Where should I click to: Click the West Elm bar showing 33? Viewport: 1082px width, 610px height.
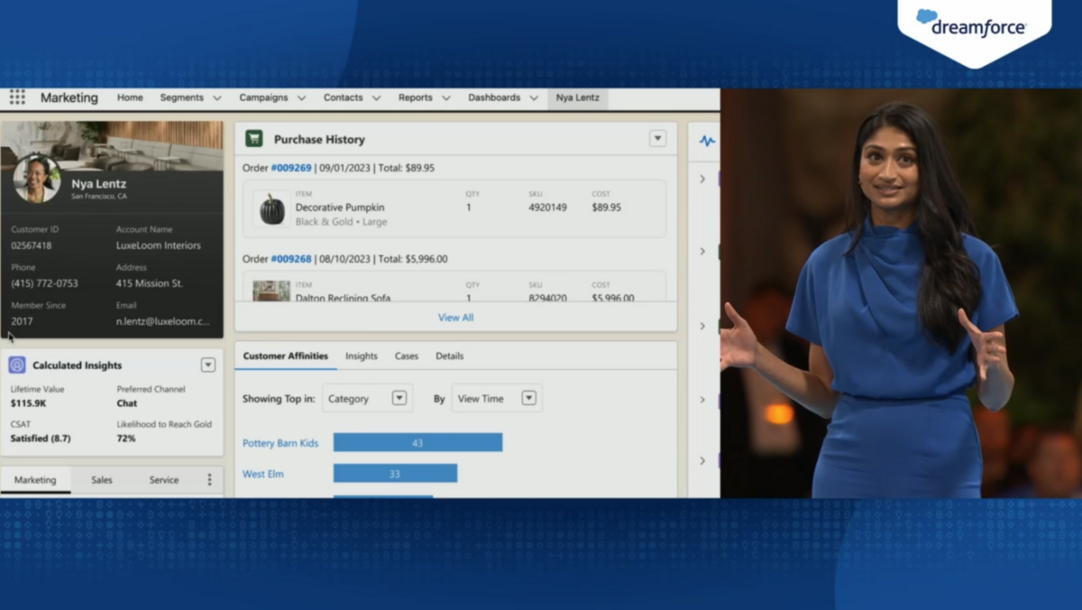click(395, 473)
